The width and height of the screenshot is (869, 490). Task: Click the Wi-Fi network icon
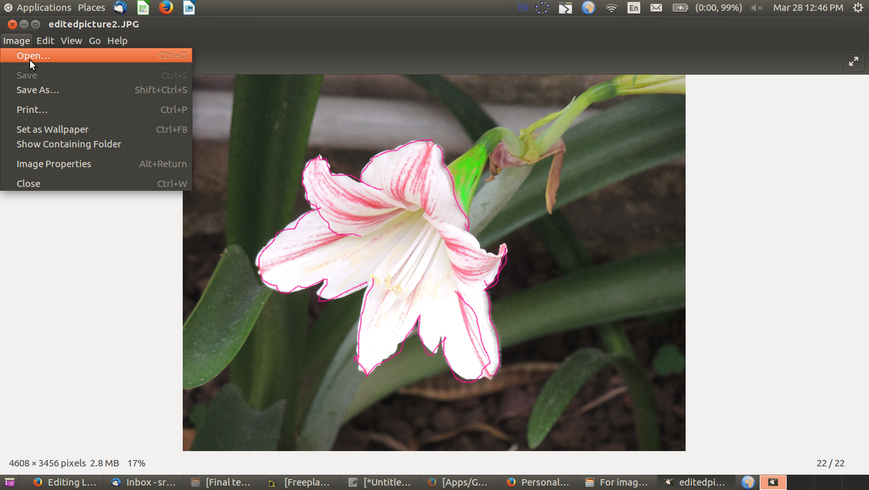[x=611, y=7]
